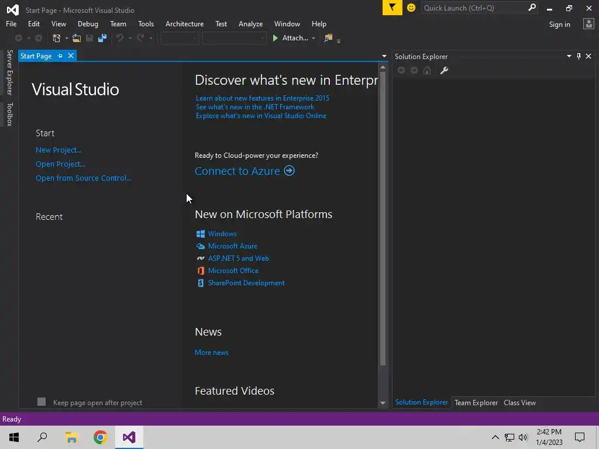The image size is (599, 449).
Task: Open the File menu
Action: click(x=11, y=23)
